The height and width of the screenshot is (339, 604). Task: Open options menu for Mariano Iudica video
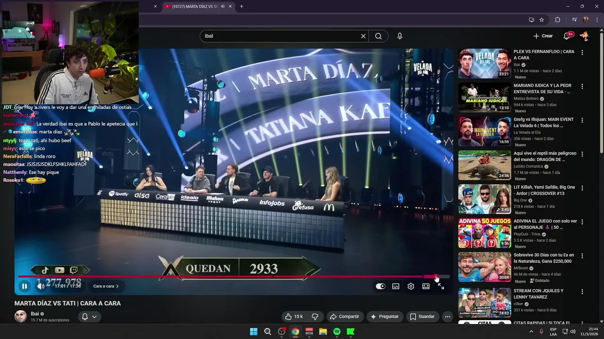pos(582,86)
